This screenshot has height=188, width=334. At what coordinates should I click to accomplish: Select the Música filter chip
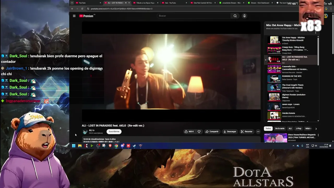coord(308,128)
